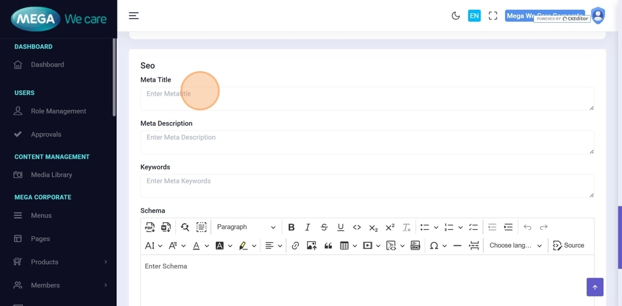Toggle bold formatting in Schema editor
622x306 pixels.
tap(291, 227)
